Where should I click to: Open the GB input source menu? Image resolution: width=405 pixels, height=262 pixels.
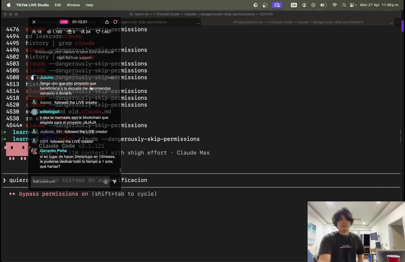(x=294, y=5)
